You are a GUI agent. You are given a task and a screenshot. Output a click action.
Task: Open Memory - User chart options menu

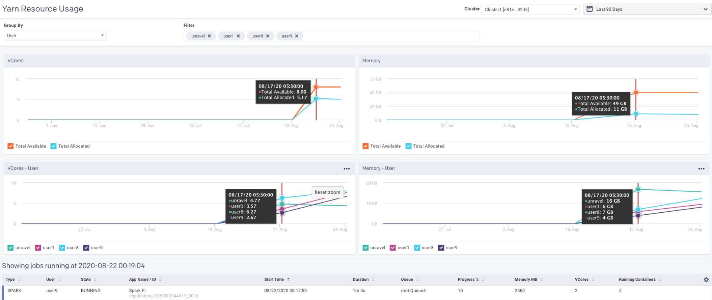coord(701,169)
